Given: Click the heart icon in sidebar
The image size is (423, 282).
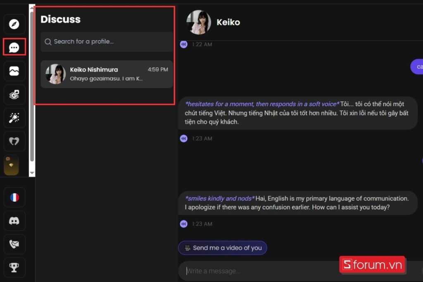Looking at the screenshot, I should (x=14, y=141).
